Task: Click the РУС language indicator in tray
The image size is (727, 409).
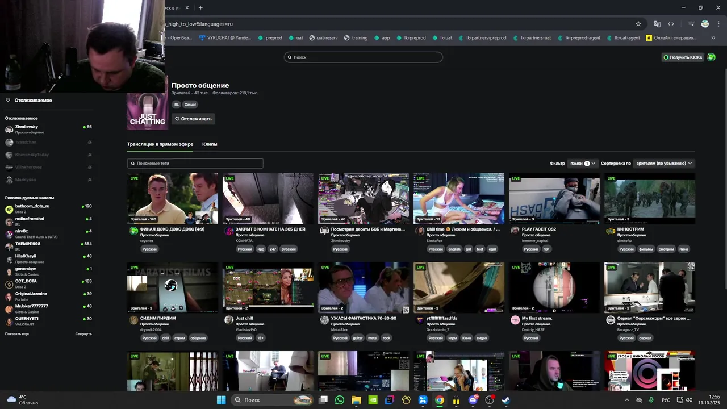Action: pos(666,400)
